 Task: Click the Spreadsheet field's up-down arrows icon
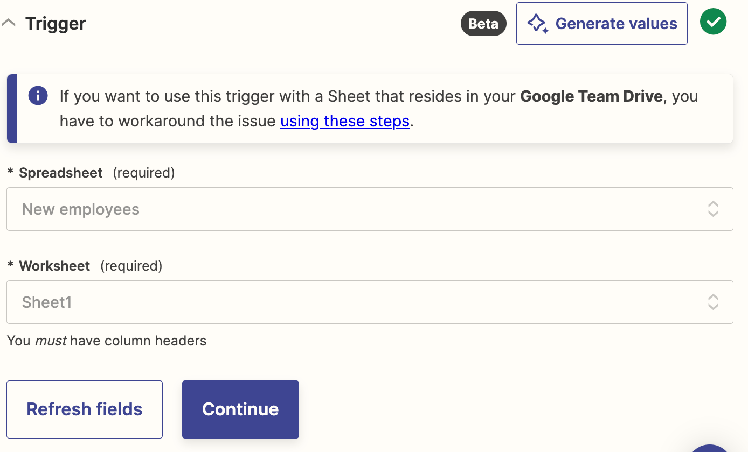pyautogui.click(x=713, y=209)
